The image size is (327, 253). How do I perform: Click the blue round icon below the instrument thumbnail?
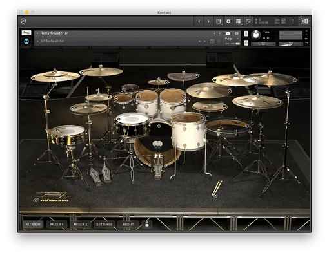[26, 41]
